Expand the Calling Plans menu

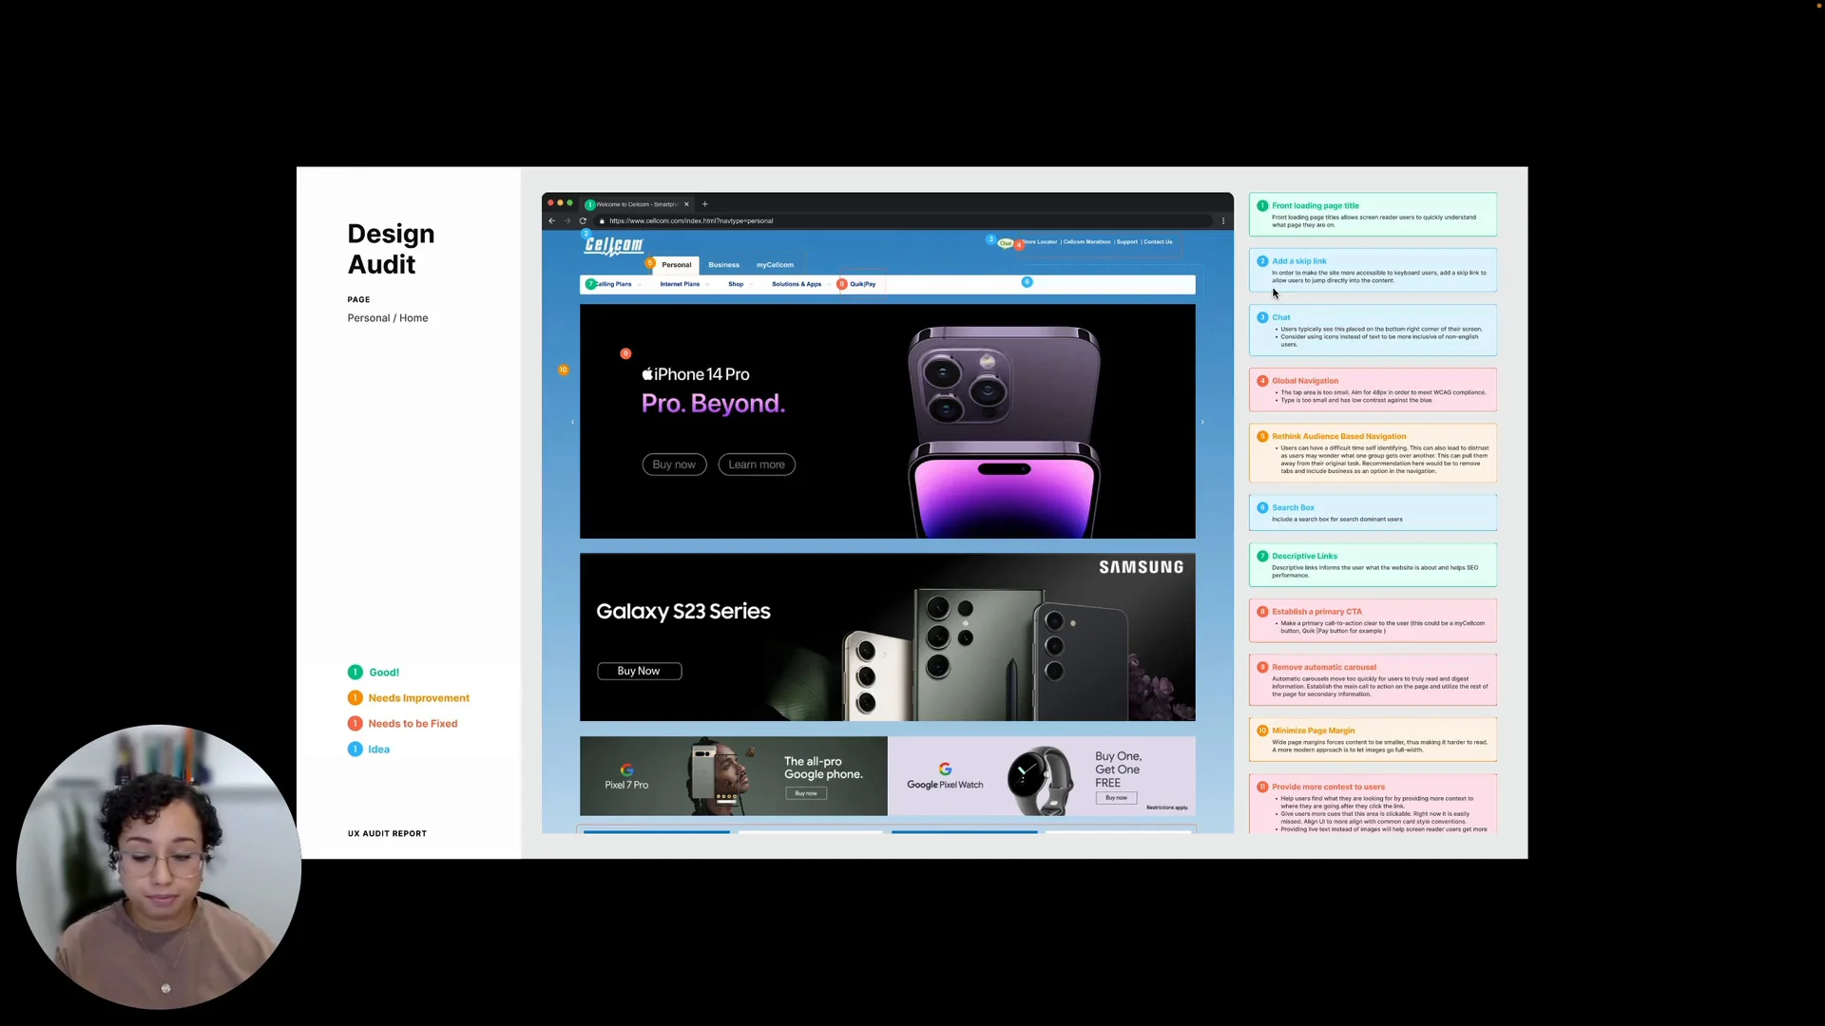tap(613, 284)
